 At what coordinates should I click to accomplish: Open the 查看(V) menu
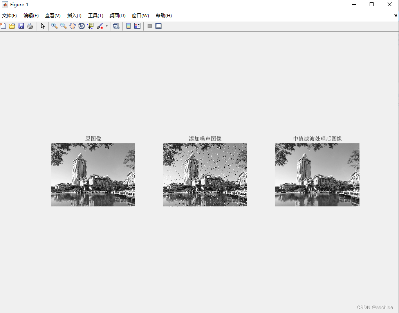click(53, 16)
